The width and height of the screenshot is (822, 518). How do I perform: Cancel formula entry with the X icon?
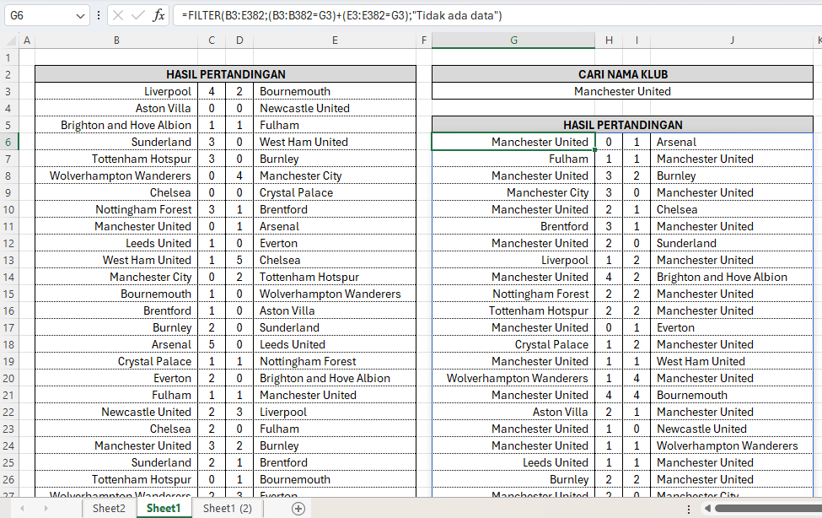pyautogui.click(x=118, y=16)
